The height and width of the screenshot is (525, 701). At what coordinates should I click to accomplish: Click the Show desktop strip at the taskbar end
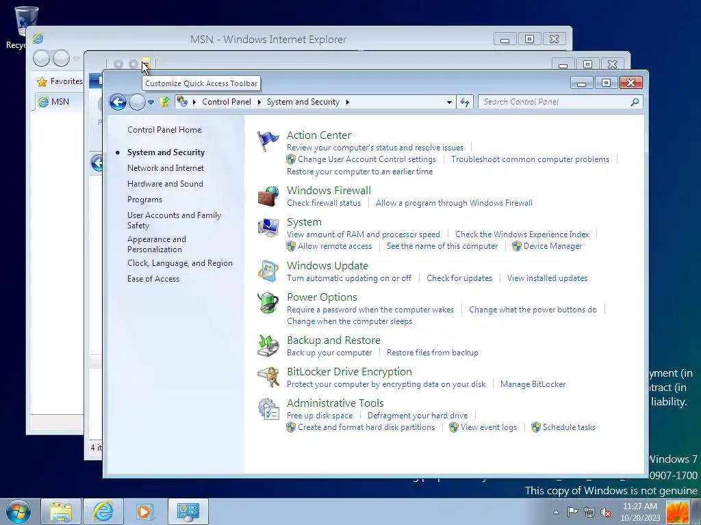click(x=696, y=511)
